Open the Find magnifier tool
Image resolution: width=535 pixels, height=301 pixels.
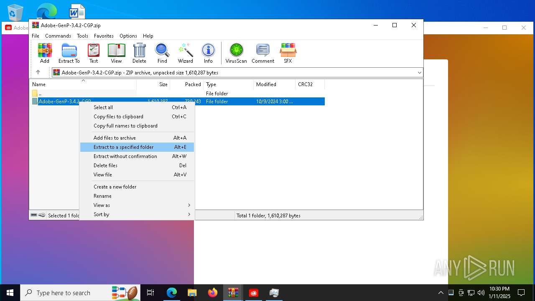[x=162, y=53]
